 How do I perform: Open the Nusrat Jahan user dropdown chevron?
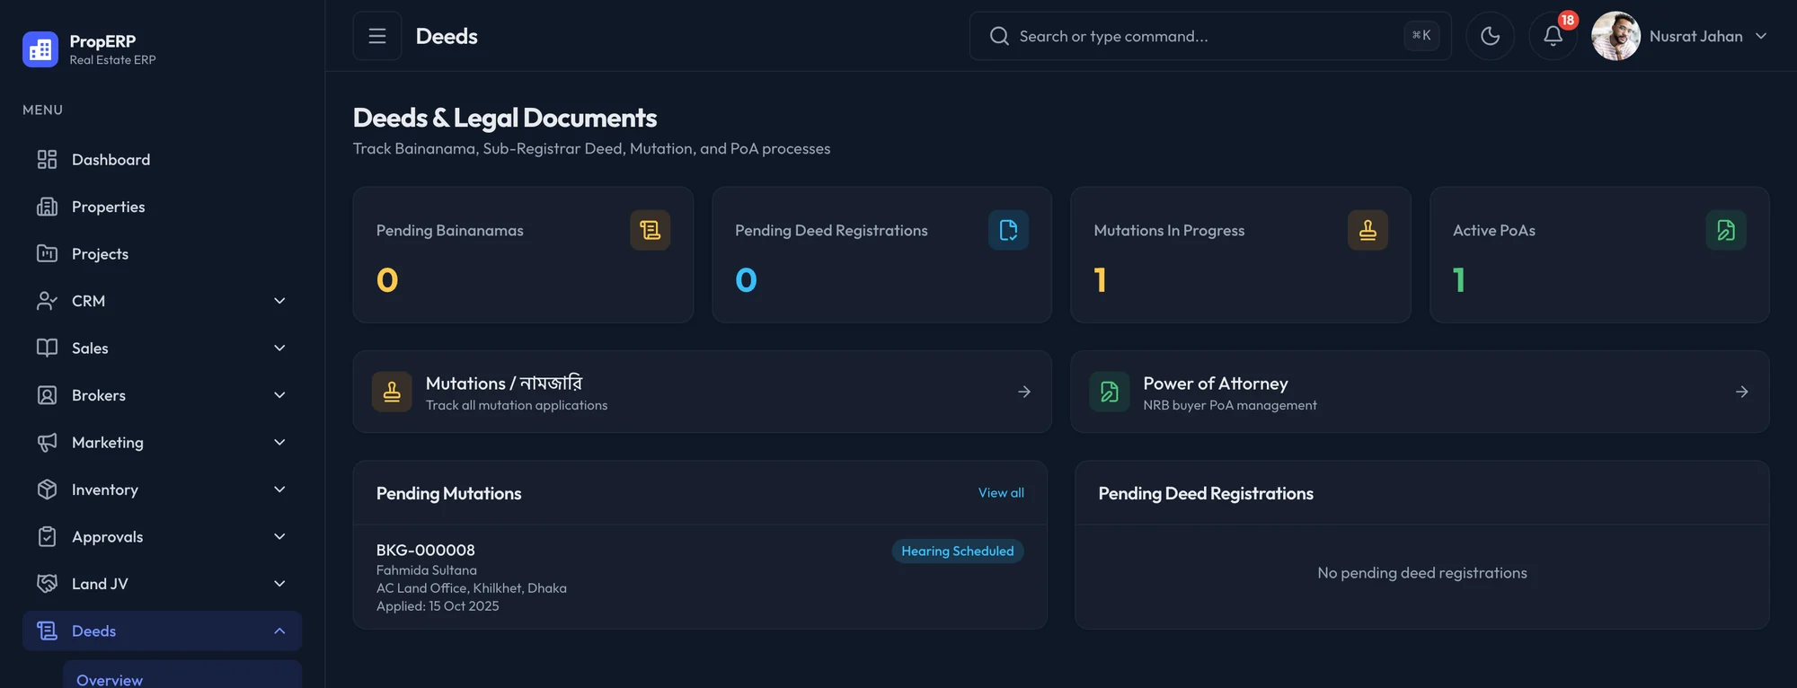point(1761,36)
